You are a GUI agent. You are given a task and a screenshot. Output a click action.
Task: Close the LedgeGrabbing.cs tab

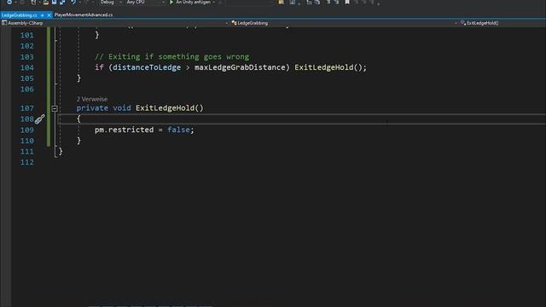point(49,15)
